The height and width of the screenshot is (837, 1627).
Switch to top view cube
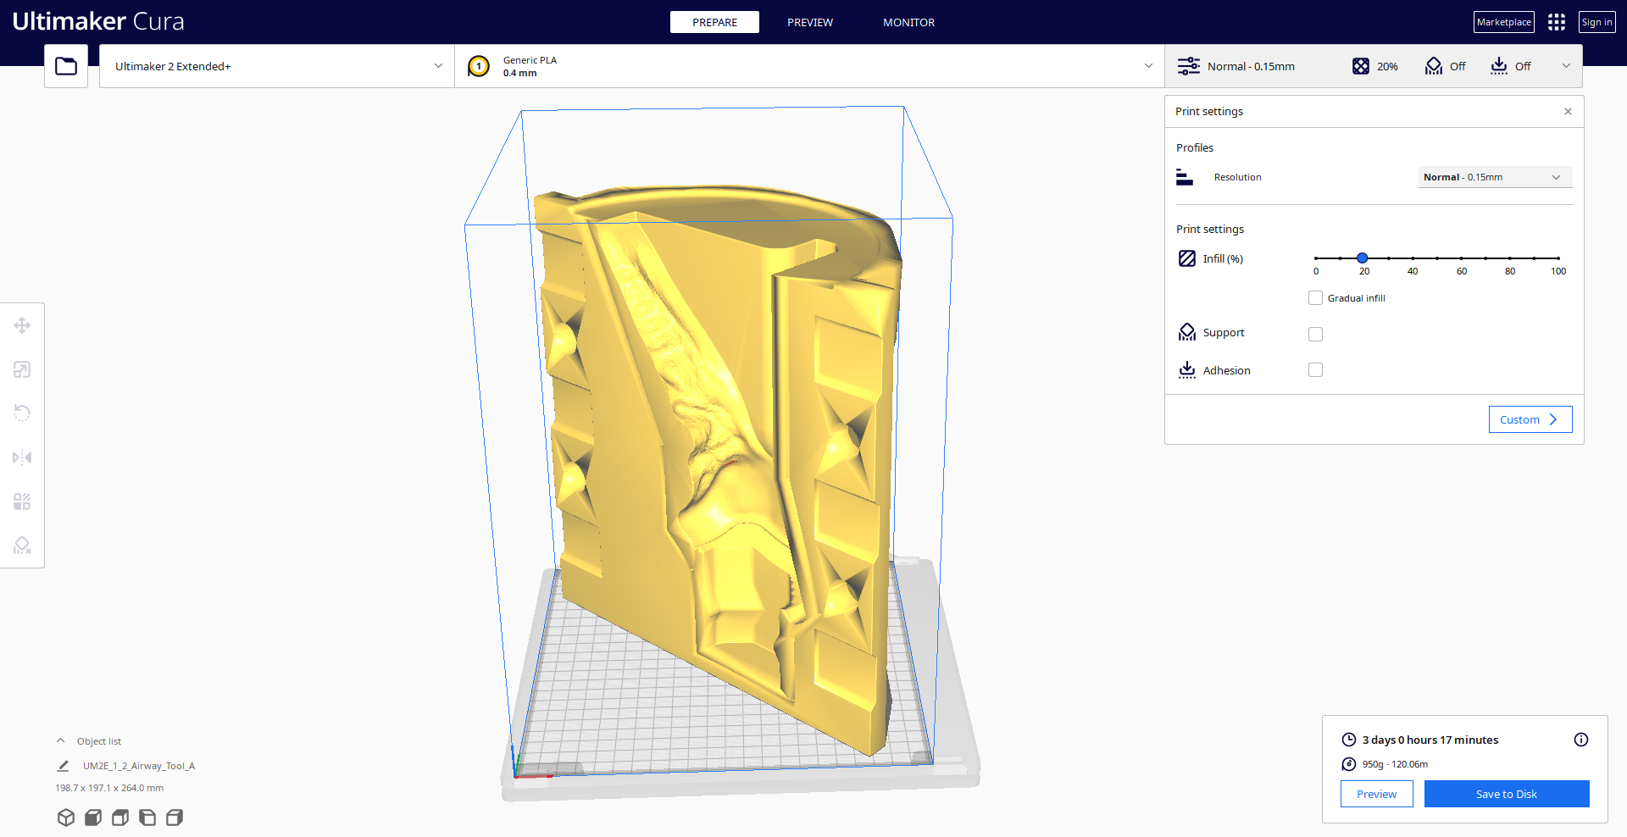point(120,818)
